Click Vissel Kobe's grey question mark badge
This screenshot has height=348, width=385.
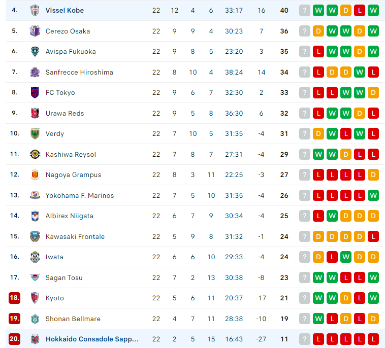click(305, 10)
